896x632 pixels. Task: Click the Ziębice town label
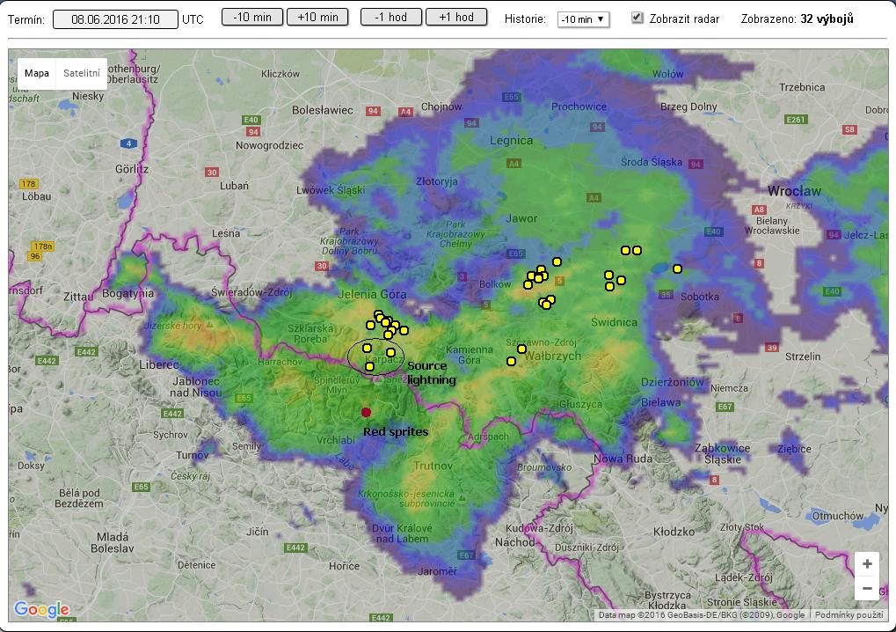(x=794, y=449)
